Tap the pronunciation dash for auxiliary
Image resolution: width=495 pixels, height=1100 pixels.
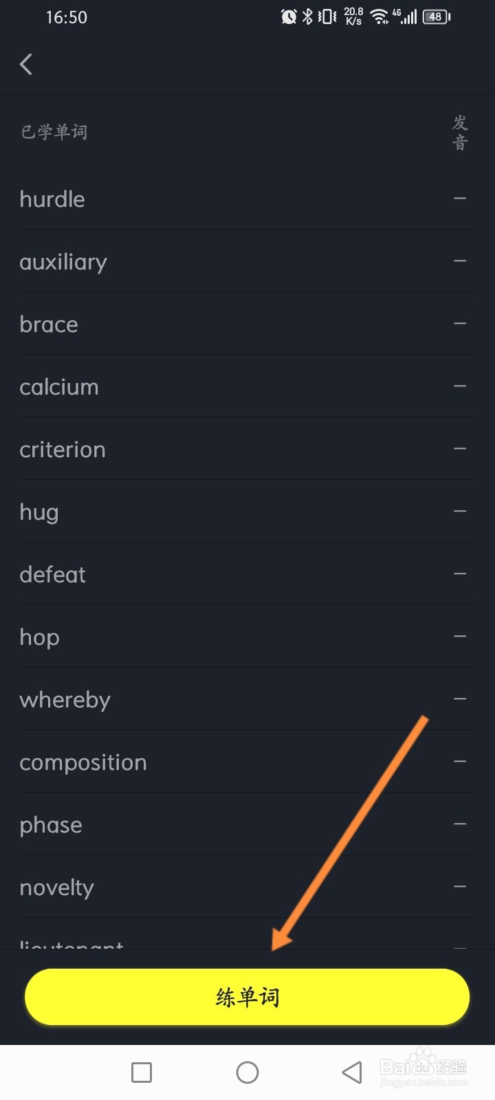[x=460, y=261]
